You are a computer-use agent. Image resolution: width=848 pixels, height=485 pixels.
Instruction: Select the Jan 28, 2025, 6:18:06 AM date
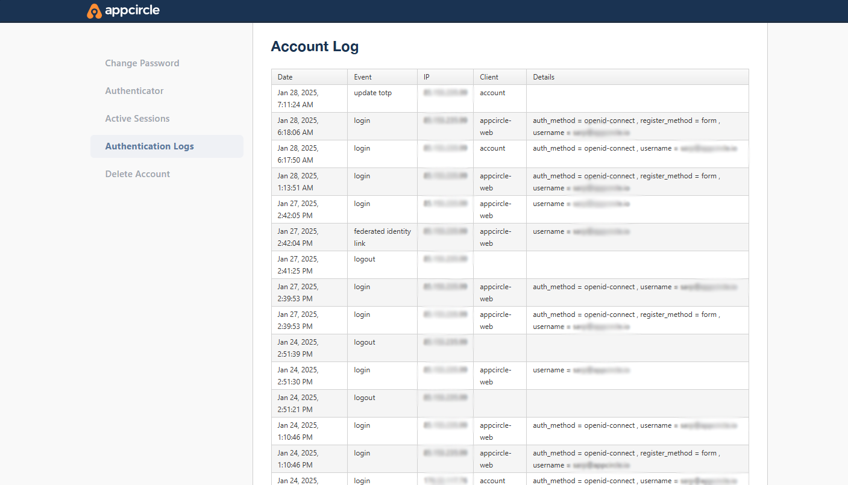click(298, 127)
